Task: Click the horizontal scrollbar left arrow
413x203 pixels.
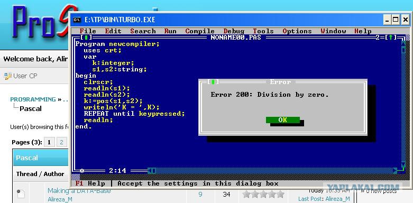Action: click(x=149, y=171)
